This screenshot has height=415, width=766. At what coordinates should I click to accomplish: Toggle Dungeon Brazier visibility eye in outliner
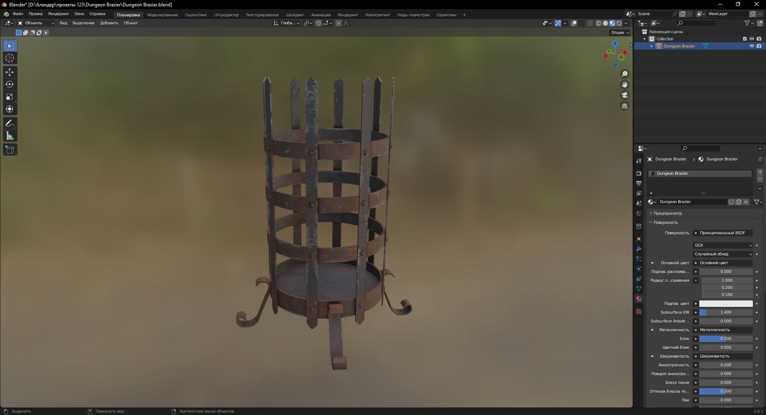tap(752, 46)
